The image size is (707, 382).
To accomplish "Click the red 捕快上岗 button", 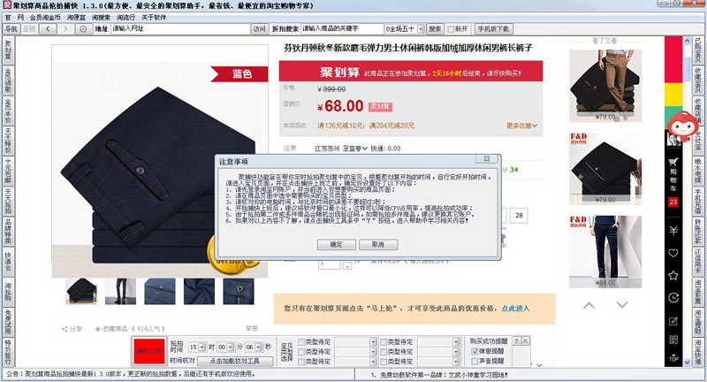I will (149, 351).
